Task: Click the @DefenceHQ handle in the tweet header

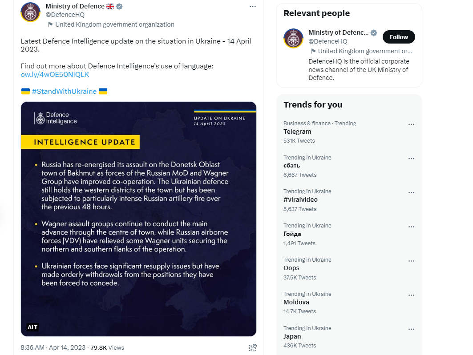Action: pyautogui.click(x=65, y=15)
